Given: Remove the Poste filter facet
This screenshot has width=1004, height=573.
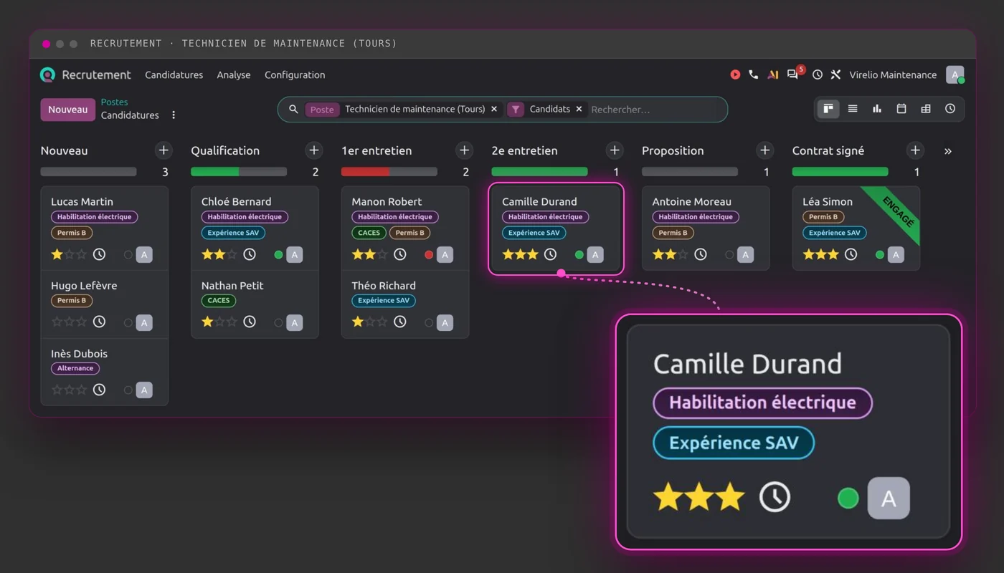Looking at the screenshot, I should (494, 110).
